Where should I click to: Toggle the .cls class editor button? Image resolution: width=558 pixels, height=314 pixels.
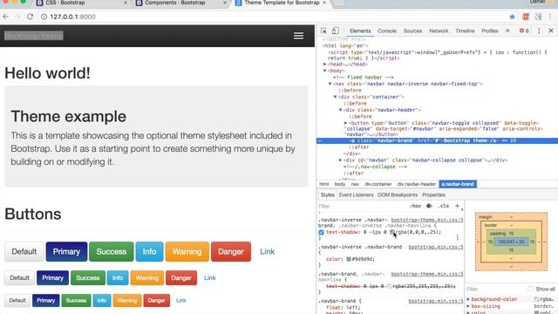(444, 206)
